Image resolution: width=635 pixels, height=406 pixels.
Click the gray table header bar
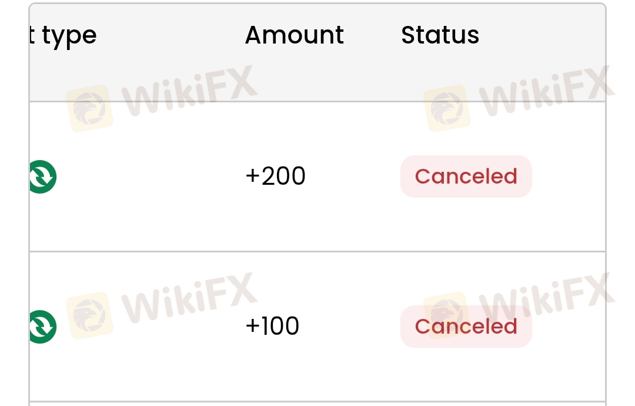(x=317, y=53)
